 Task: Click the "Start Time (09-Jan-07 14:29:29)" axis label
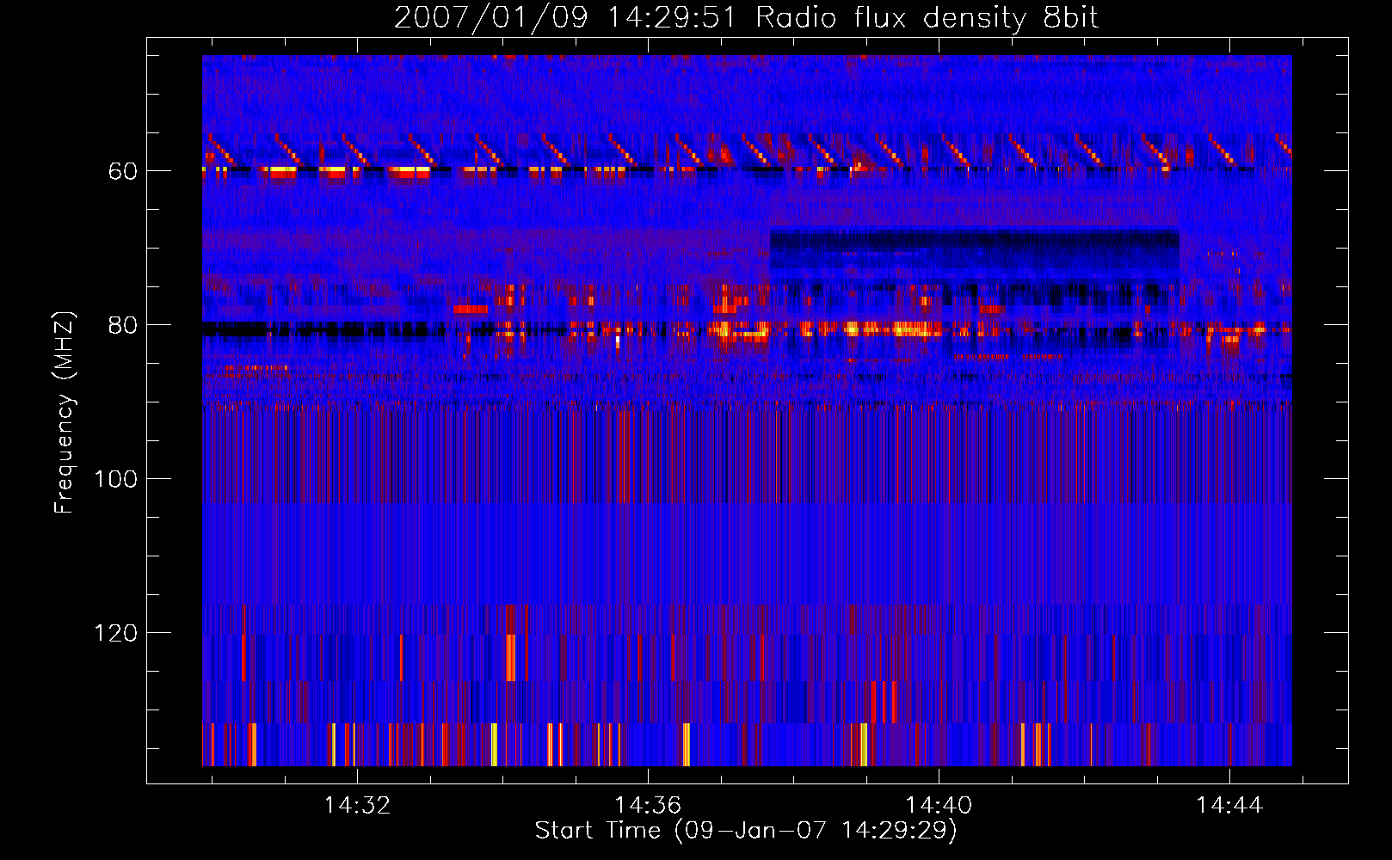746,831
